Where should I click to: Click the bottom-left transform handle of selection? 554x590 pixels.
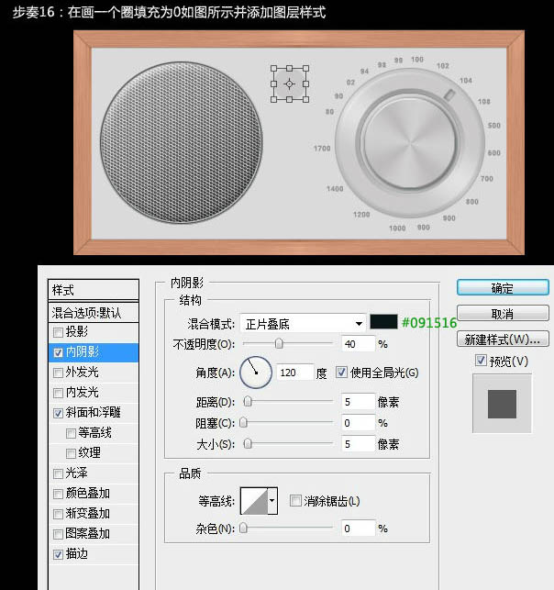pyautogui.click(x=274, y=99)
